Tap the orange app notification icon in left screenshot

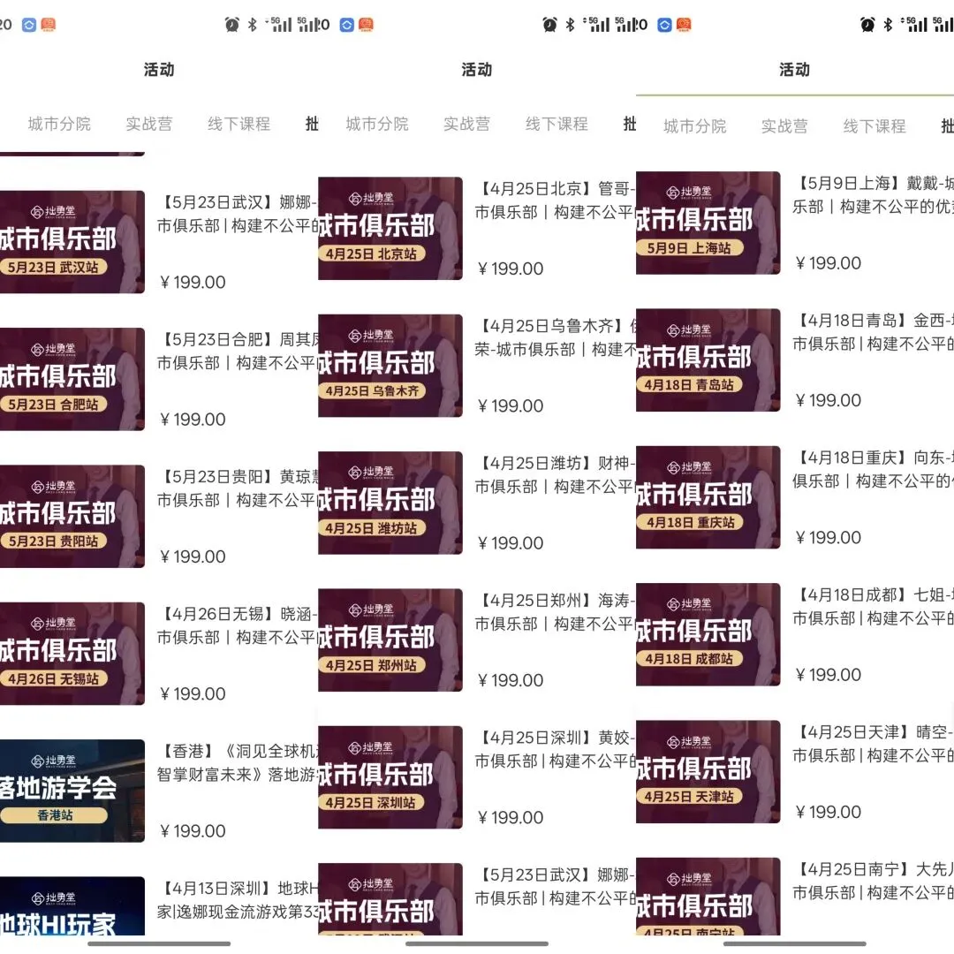48,25
